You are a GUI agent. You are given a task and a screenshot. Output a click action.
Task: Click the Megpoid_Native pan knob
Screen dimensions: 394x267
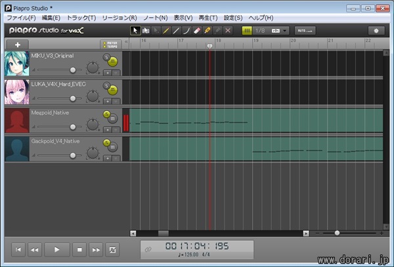(x=93, y=125)
